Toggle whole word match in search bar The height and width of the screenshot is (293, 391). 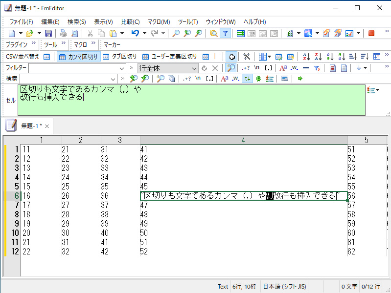coord(235,79)
